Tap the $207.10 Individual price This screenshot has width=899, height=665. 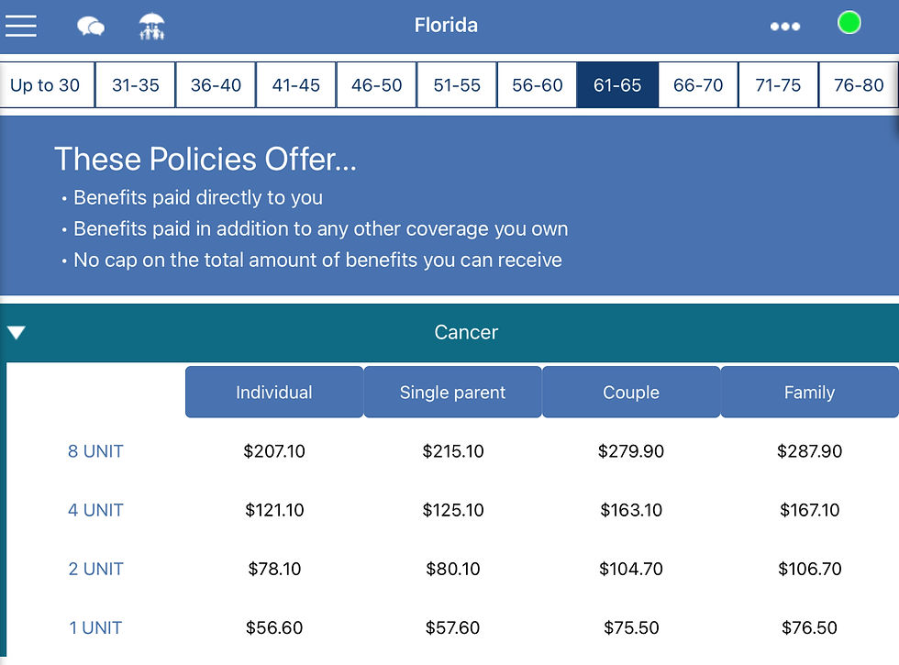274,451
